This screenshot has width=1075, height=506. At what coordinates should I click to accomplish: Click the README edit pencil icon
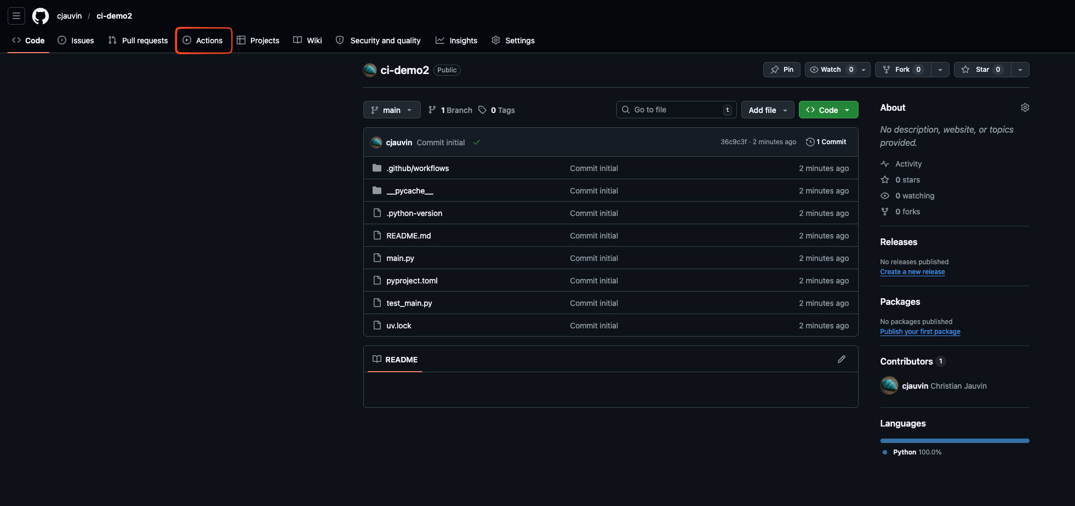841,359
